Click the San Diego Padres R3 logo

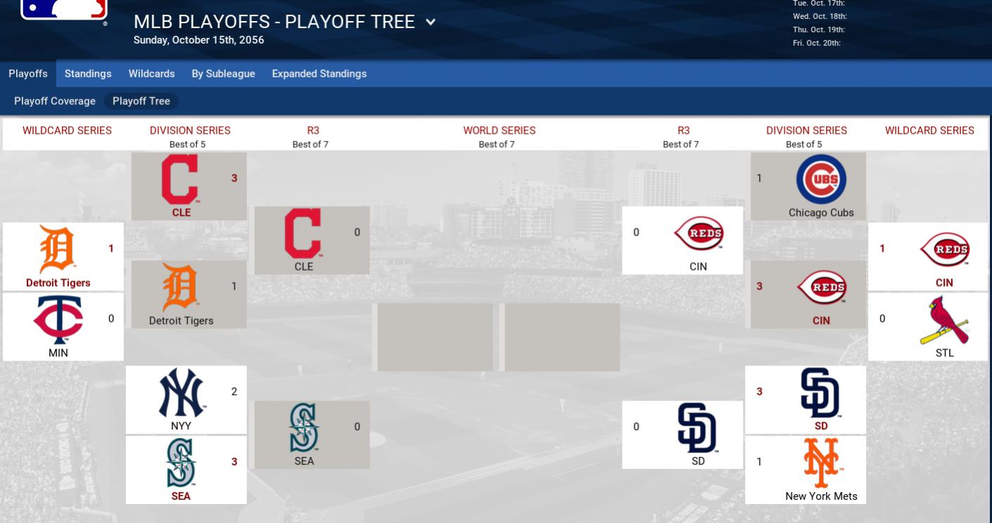697,427
